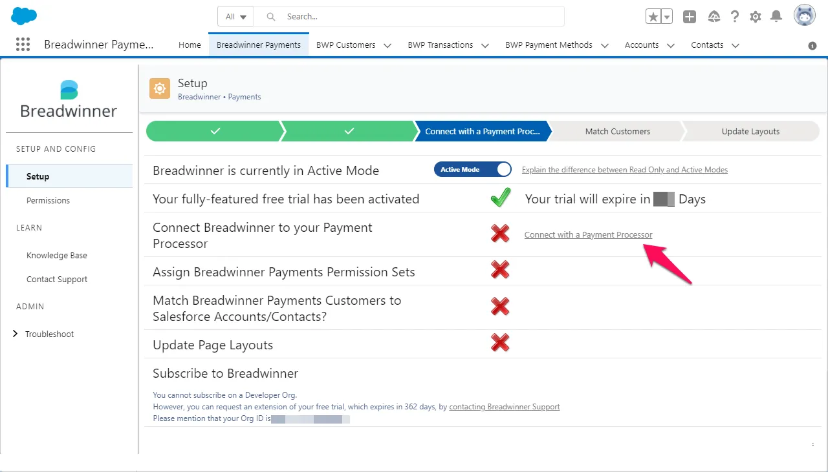The width and height of the screenshot is (828, 472).
Task: Click the red X beside Match Customers row
Action: (500, 307)
